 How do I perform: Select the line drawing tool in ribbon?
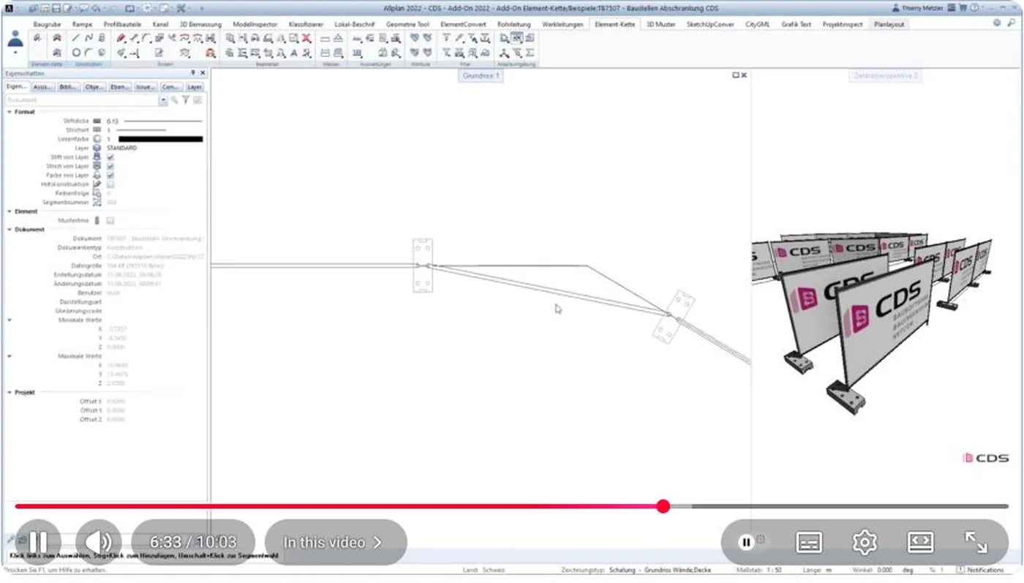point(76,38)
